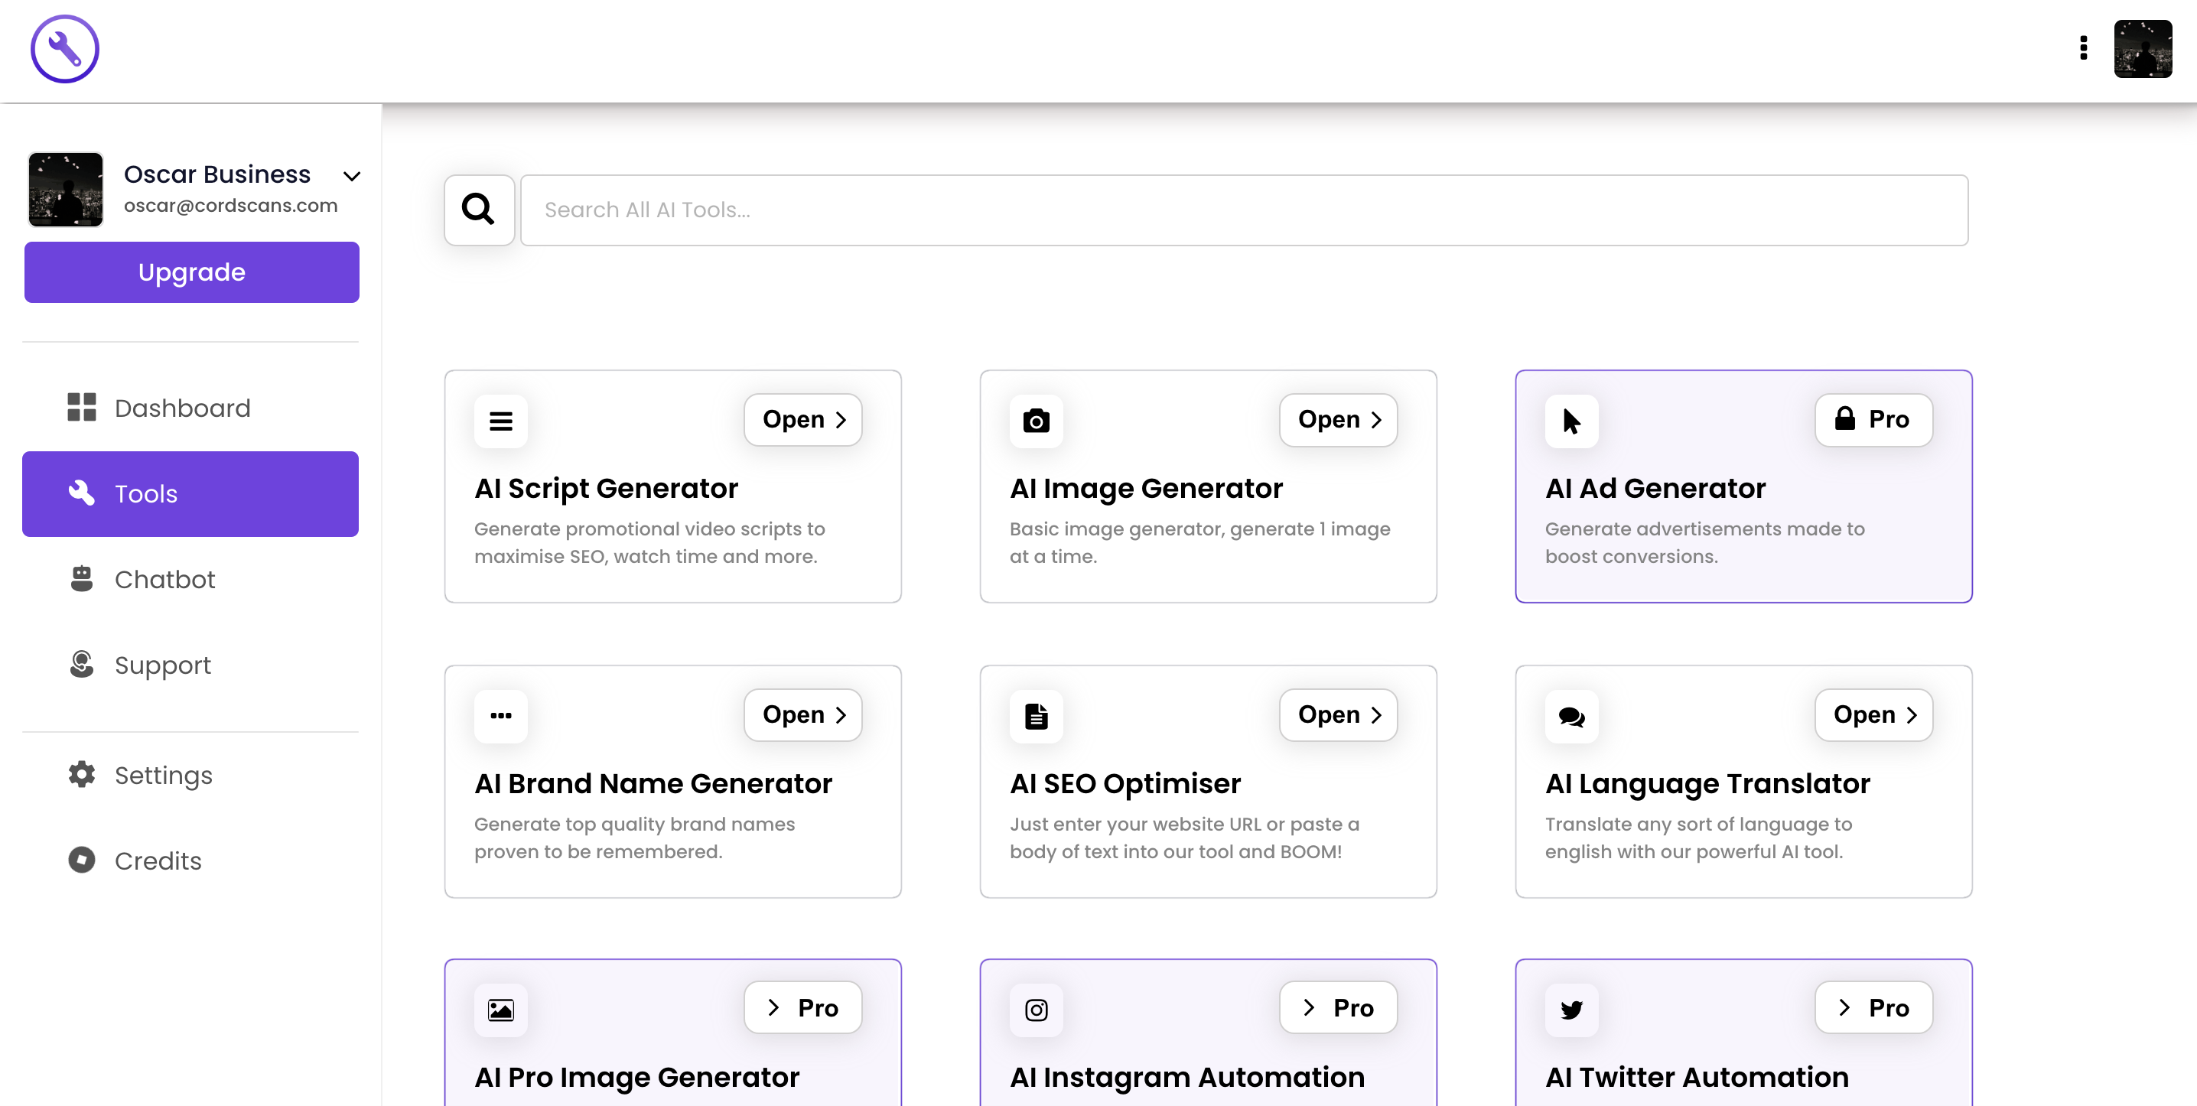Click the AI Language Translator chat icon

tap(1571, 715)
